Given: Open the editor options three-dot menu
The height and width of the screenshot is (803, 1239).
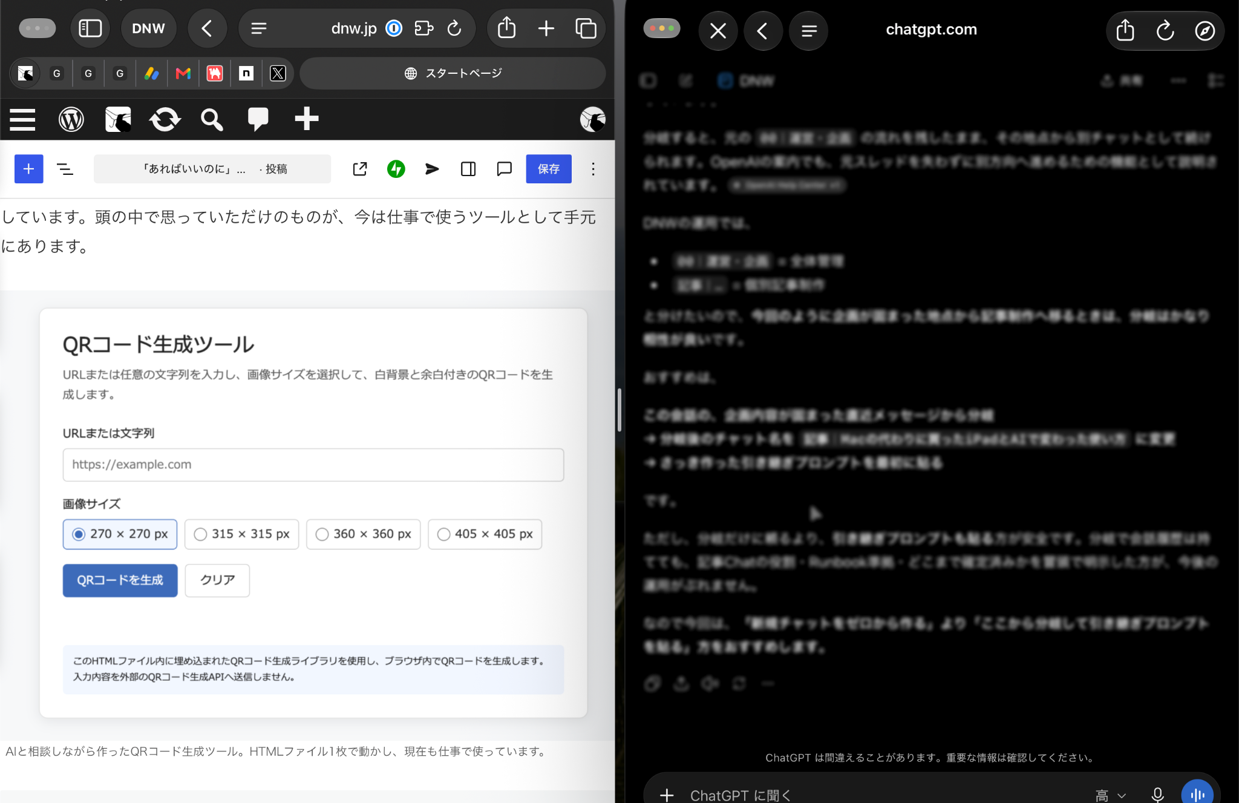Looking at the screenshot, I should coord(593,169).
